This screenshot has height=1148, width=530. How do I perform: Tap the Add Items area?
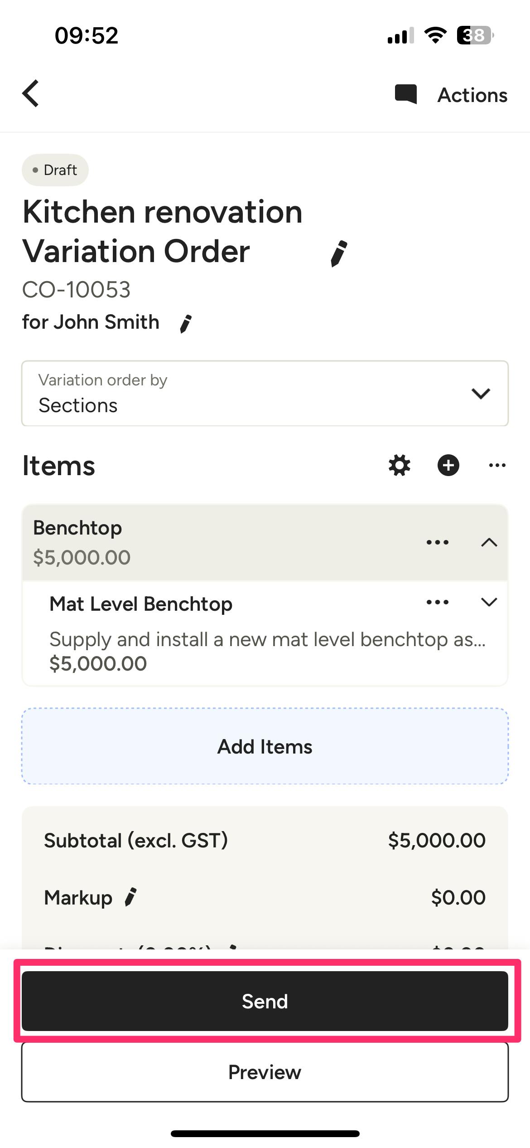[x=265, y=746]
